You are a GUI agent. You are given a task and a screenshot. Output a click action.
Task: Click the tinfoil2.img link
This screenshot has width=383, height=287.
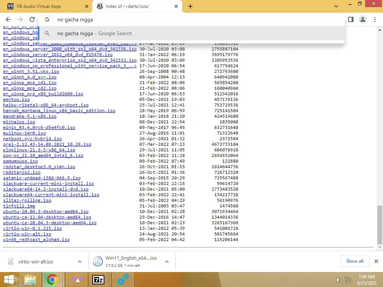(19, 206)
